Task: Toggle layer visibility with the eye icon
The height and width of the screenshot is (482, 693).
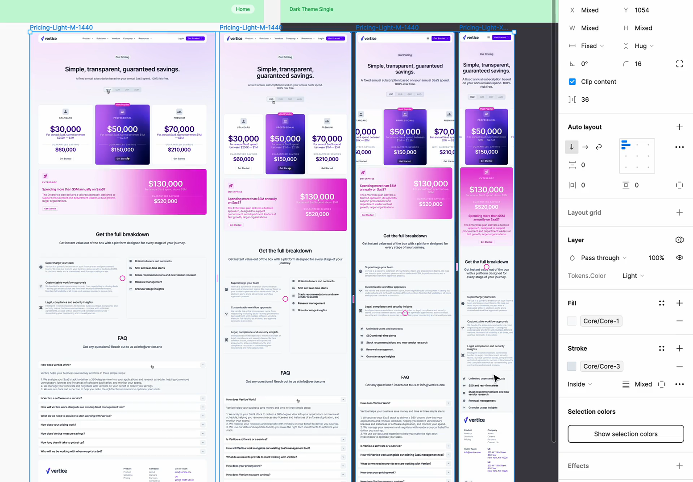Action: click(x=679, y=258)
